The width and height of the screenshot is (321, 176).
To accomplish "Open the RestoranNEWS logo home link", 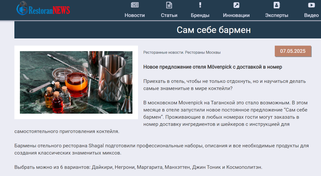I will pos(43,9).
